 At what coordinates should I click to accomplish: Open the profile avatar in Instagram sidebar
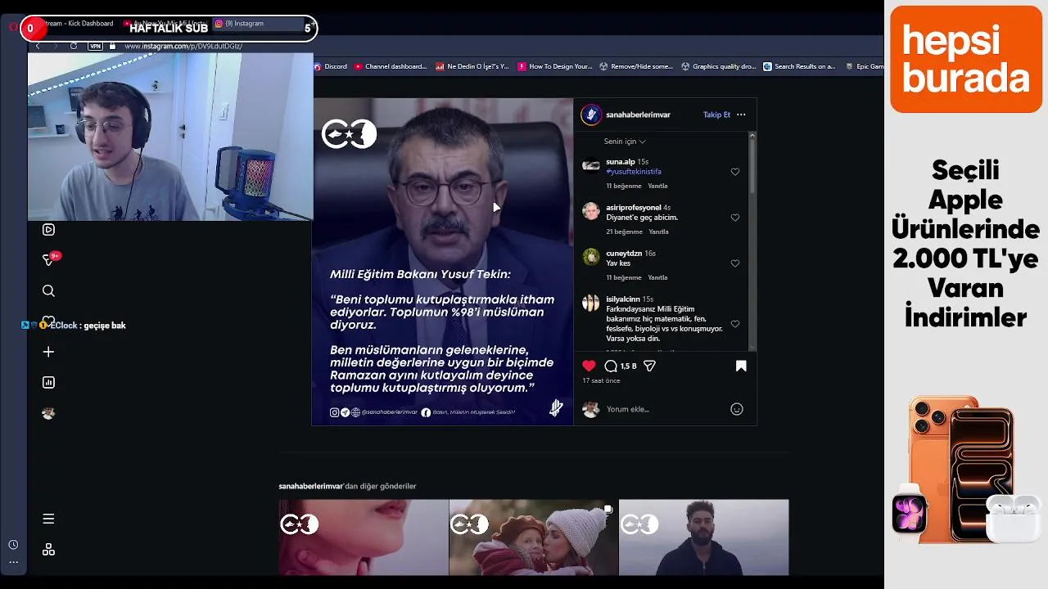48,413
